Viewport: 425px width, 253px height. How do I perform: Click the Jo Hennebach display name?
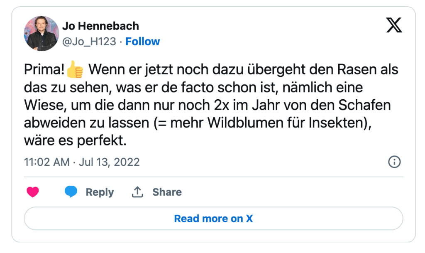[100, 26]
